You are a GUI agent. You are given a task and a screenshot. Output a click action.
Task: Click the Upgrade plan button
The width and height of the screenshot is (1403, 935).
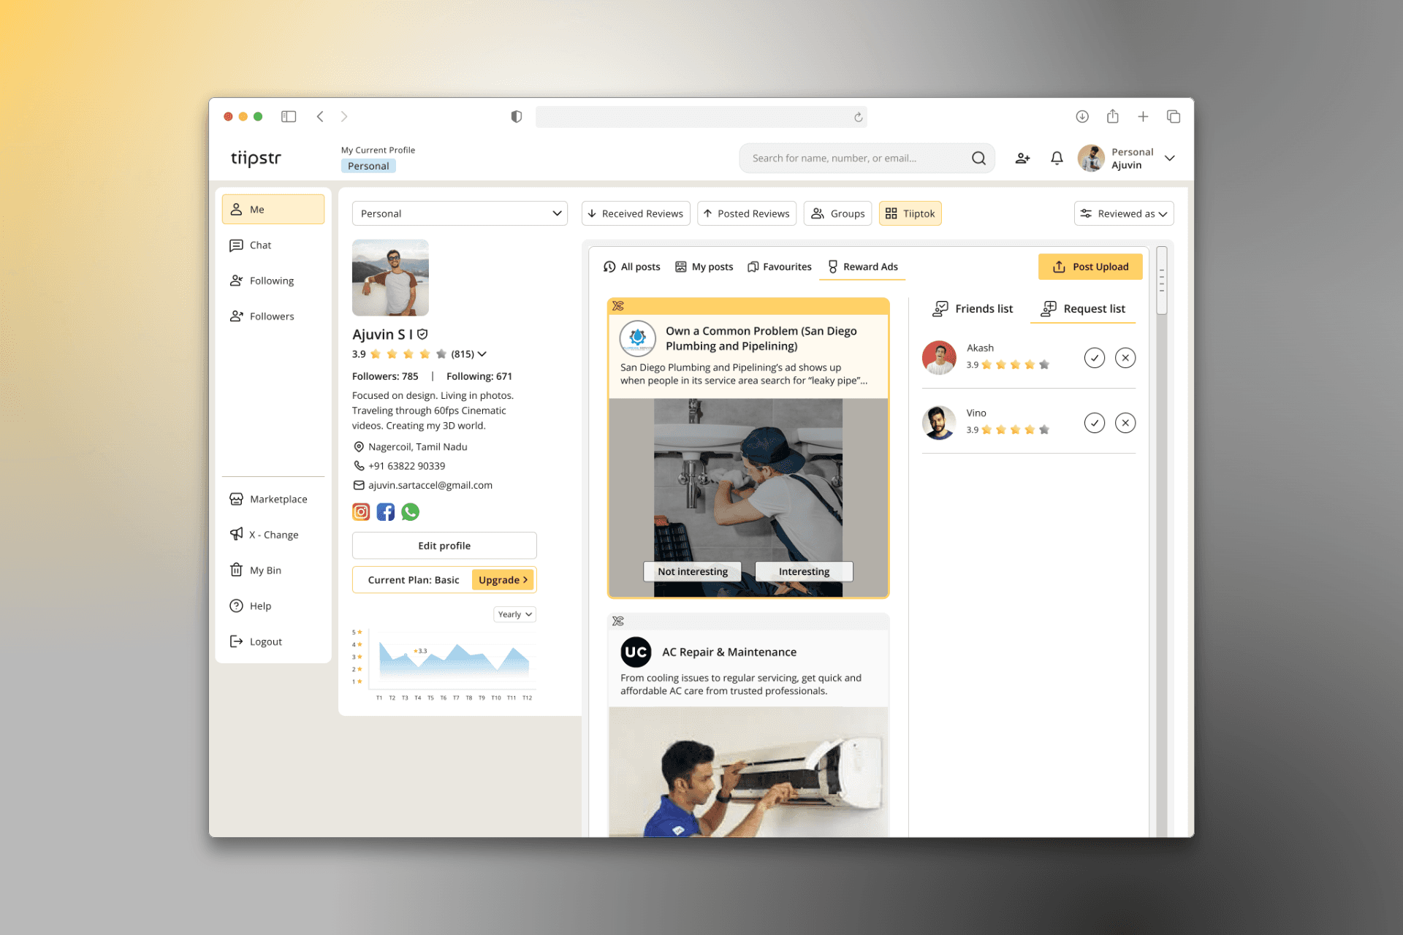[x=503, y=580]
